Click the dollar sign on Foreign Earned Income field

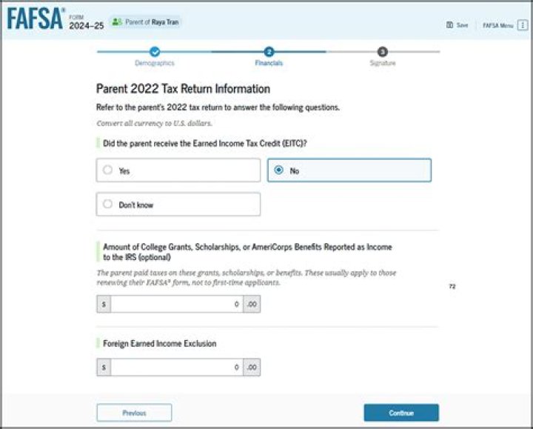(x=104, y=368)
